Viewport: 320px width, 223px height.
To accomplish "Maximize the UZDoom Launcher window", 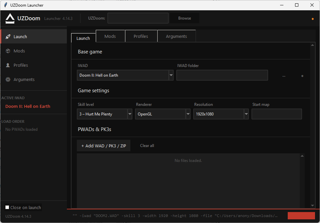I will pos(297,5).
